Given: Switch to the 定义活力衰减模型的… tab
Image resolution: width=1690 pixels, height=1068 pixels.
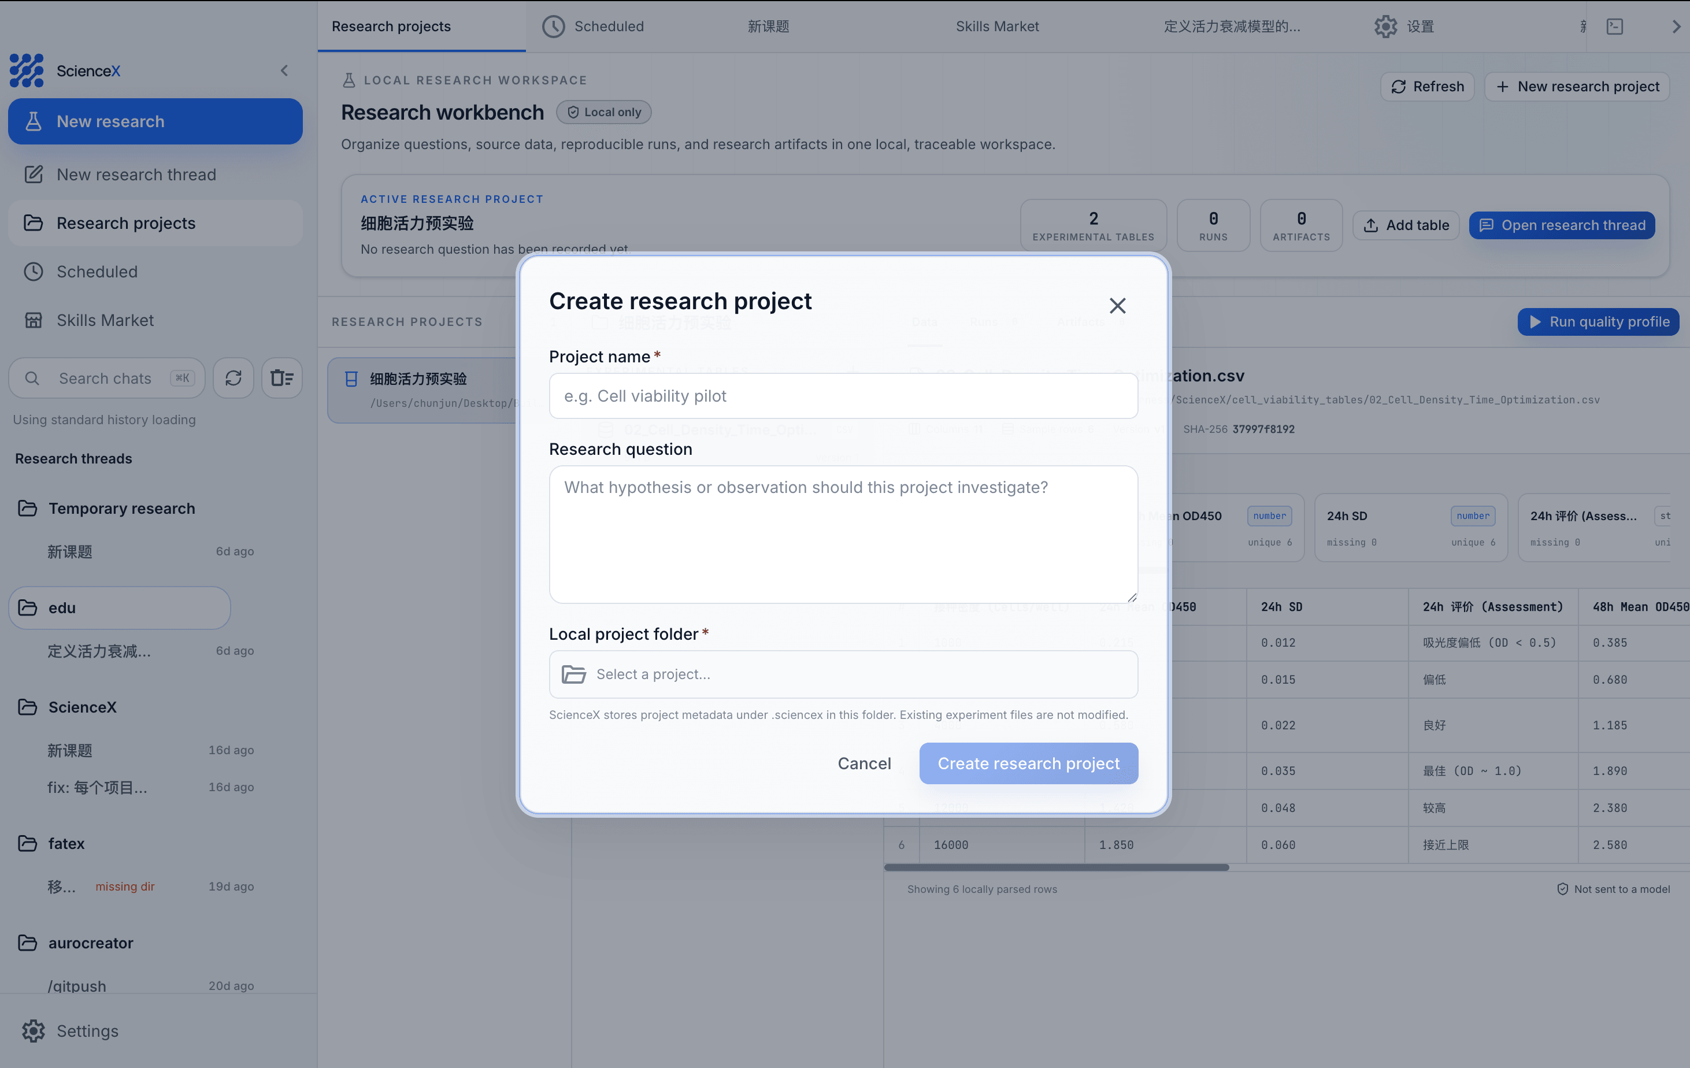Looking at the screenshot, I should pos(1232,26).
